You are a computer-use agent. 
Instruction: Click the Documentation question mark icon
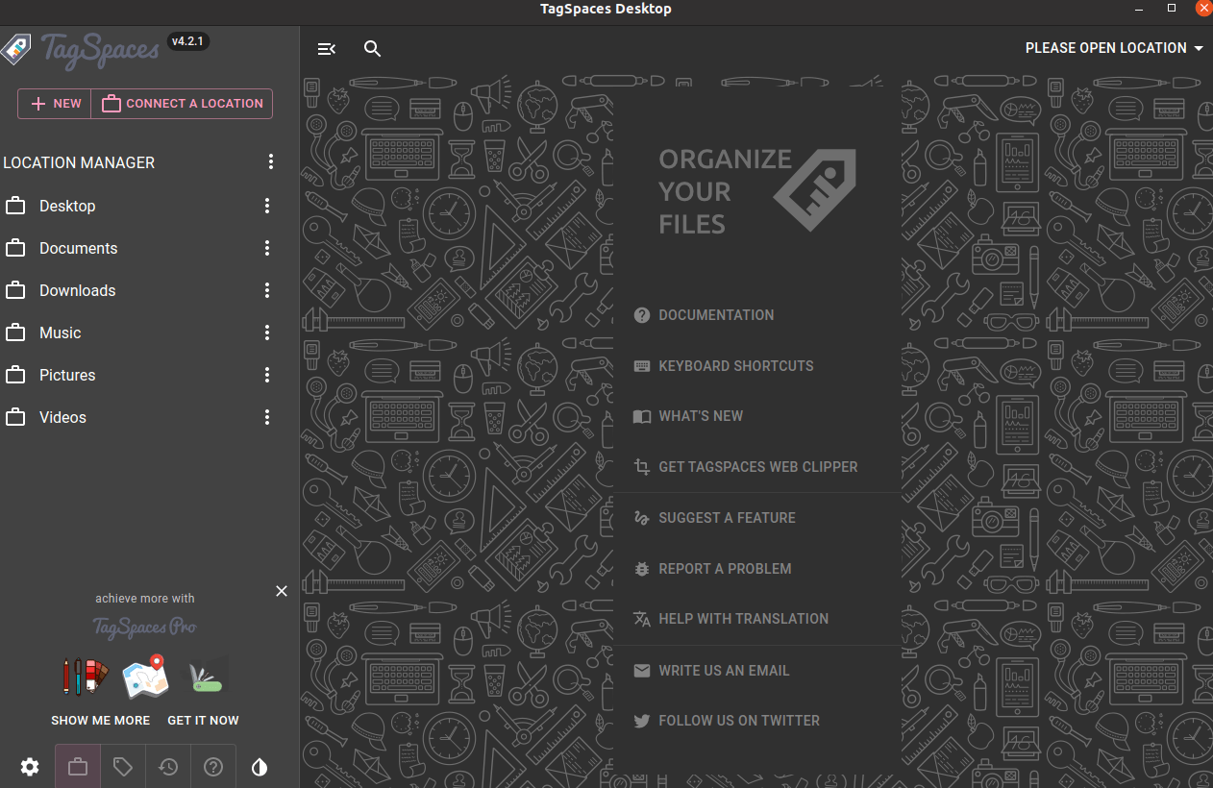click(x=642, y=315)
